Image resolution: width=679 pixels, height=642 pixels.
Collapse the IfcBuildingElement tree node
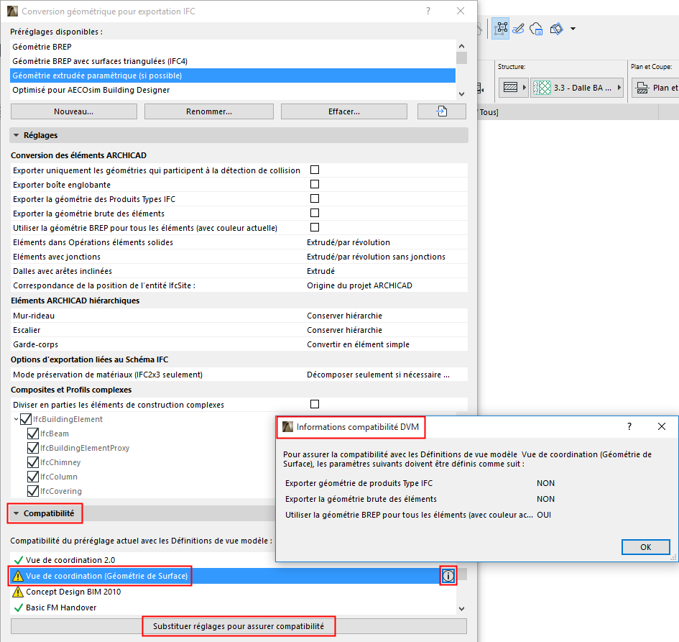[x=16, y=419]
